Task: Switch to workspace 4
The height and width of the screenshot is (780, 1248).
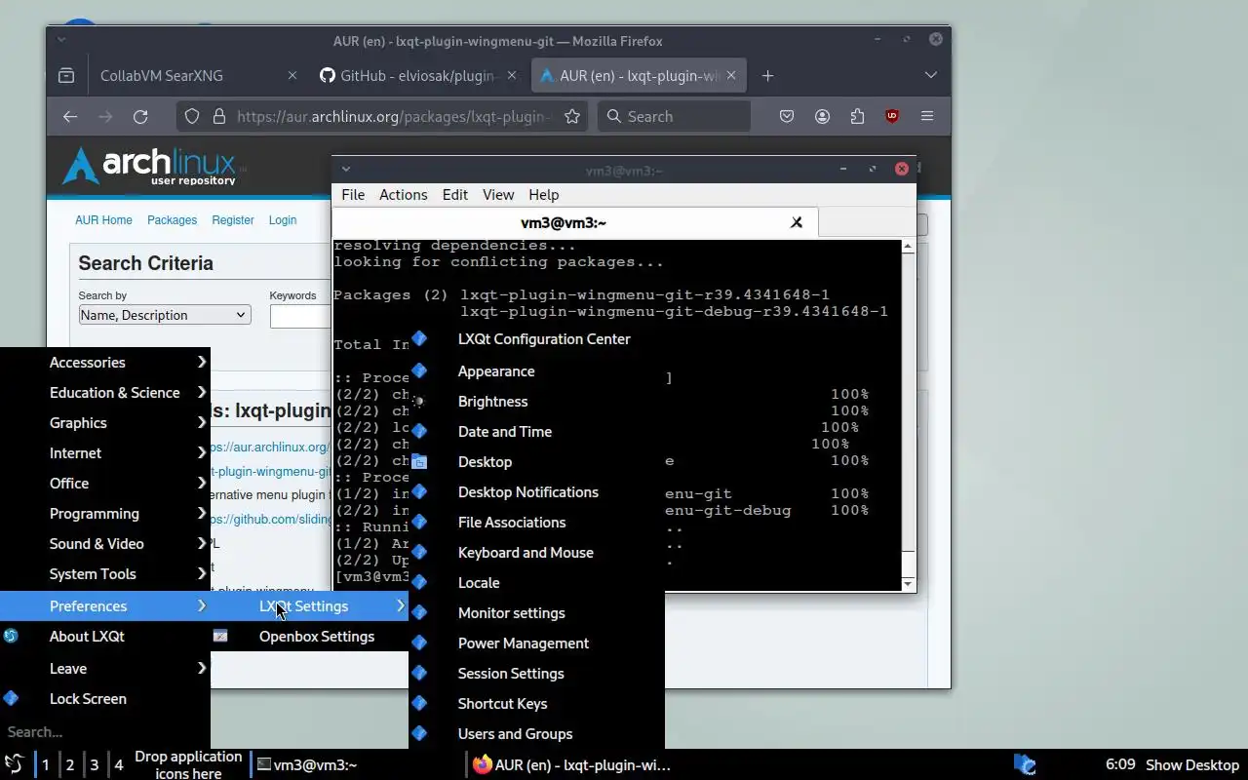Action: [119, 765]
